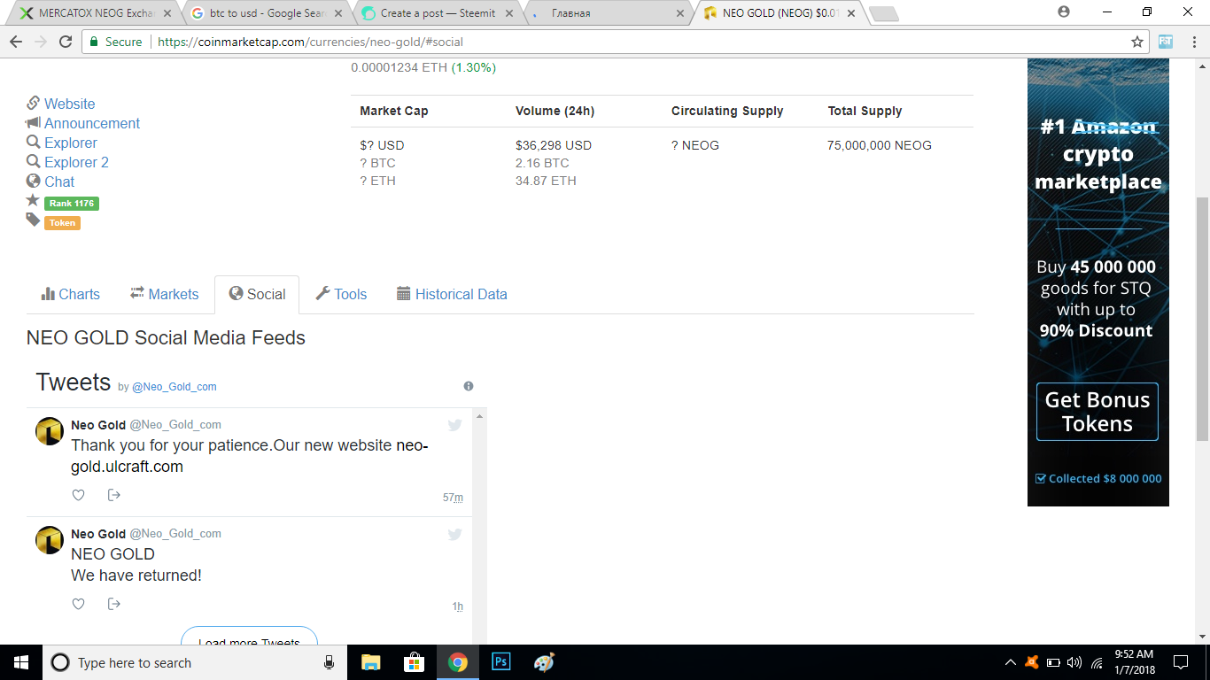This screenshot has width=1210, height=680.
Task: Click the volume speaker tray icon
Action: [x=1074, y=662]
